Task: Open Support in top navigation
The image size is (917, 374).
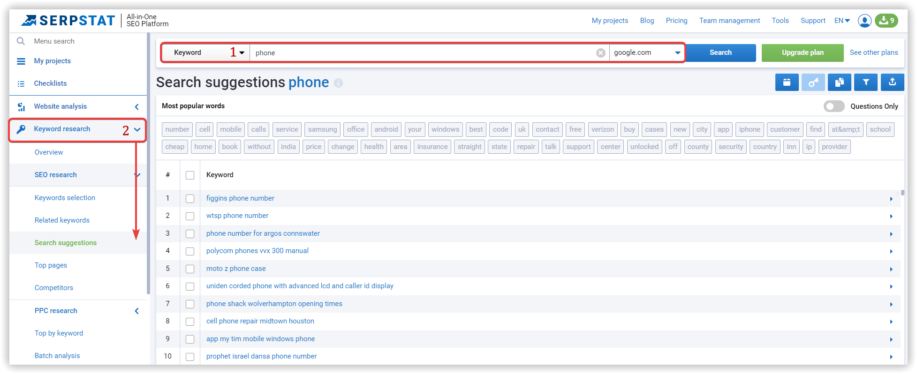Action: pyautogui.click(x=813, y=21)
